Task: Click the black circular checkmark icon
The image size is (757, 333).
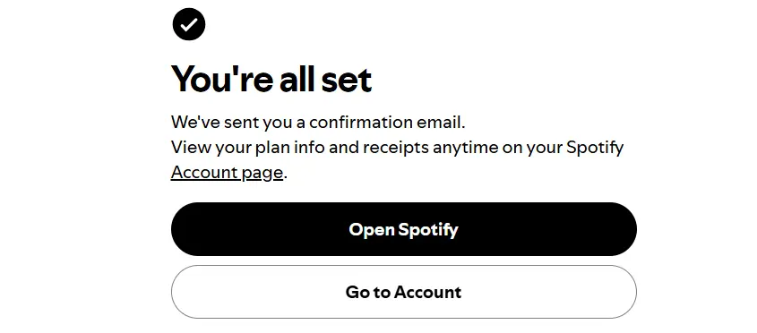Action: click(x=189, y=24)
